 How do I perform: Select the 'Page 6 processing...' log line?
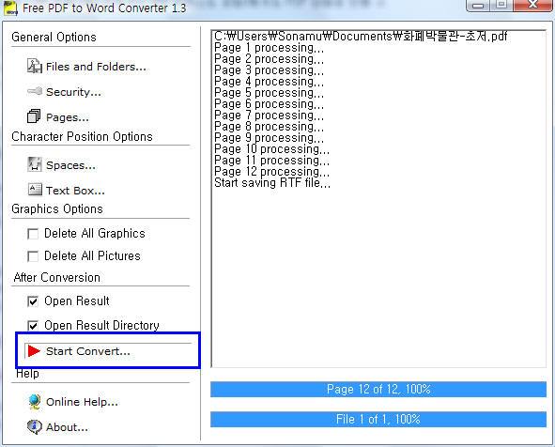coord(269,104)
